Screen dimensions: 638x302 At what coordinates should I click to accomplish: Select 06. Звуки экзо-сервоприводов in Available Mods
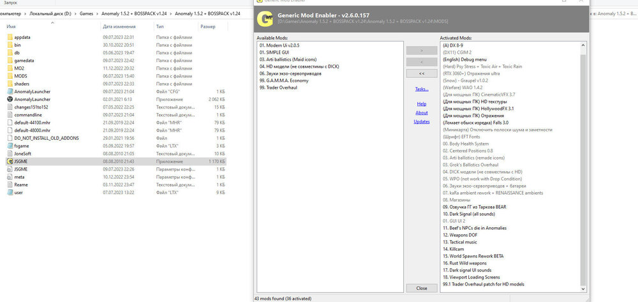point(290,73)
